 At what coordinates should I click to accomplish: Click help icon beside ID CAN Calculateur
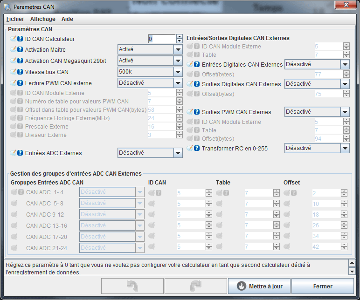(20, 39)
